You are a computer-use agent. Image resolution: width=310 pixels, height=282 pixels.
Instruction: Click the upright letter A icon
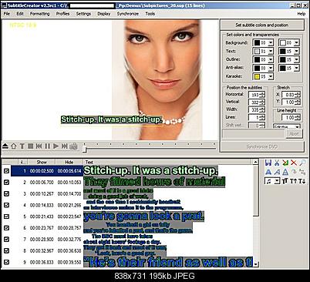click(268, 172)
